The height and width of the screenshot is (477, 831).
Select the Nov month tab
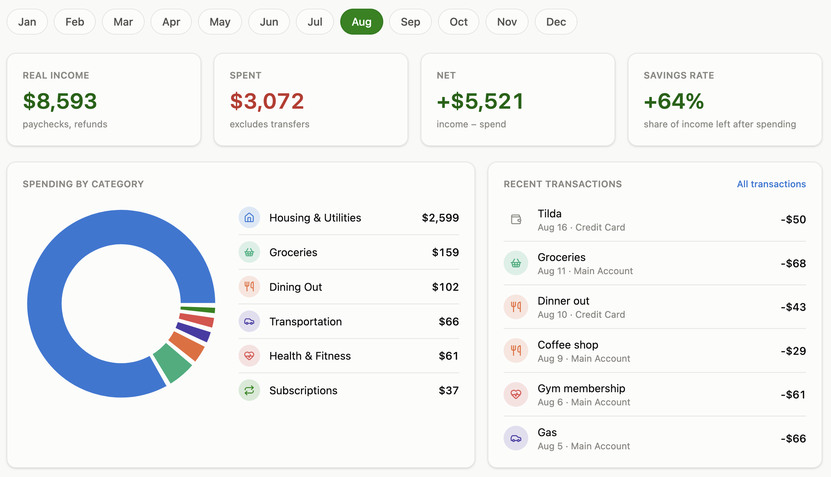point(507,22)
